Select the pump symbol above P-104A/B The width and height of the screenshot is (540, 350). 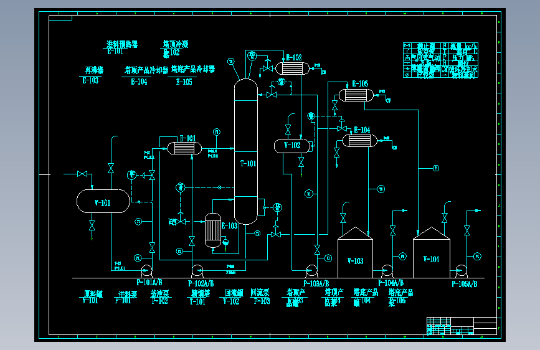tap(387, 271)
